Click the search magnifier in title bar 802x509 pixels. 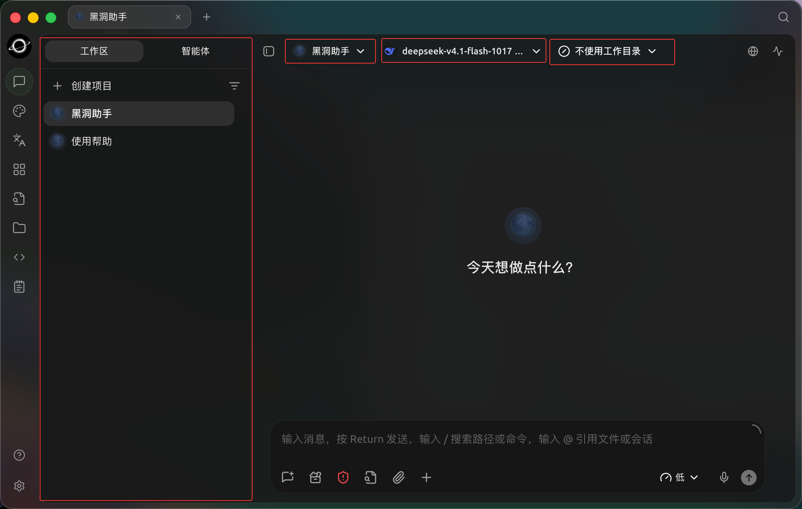click(783, 17)
